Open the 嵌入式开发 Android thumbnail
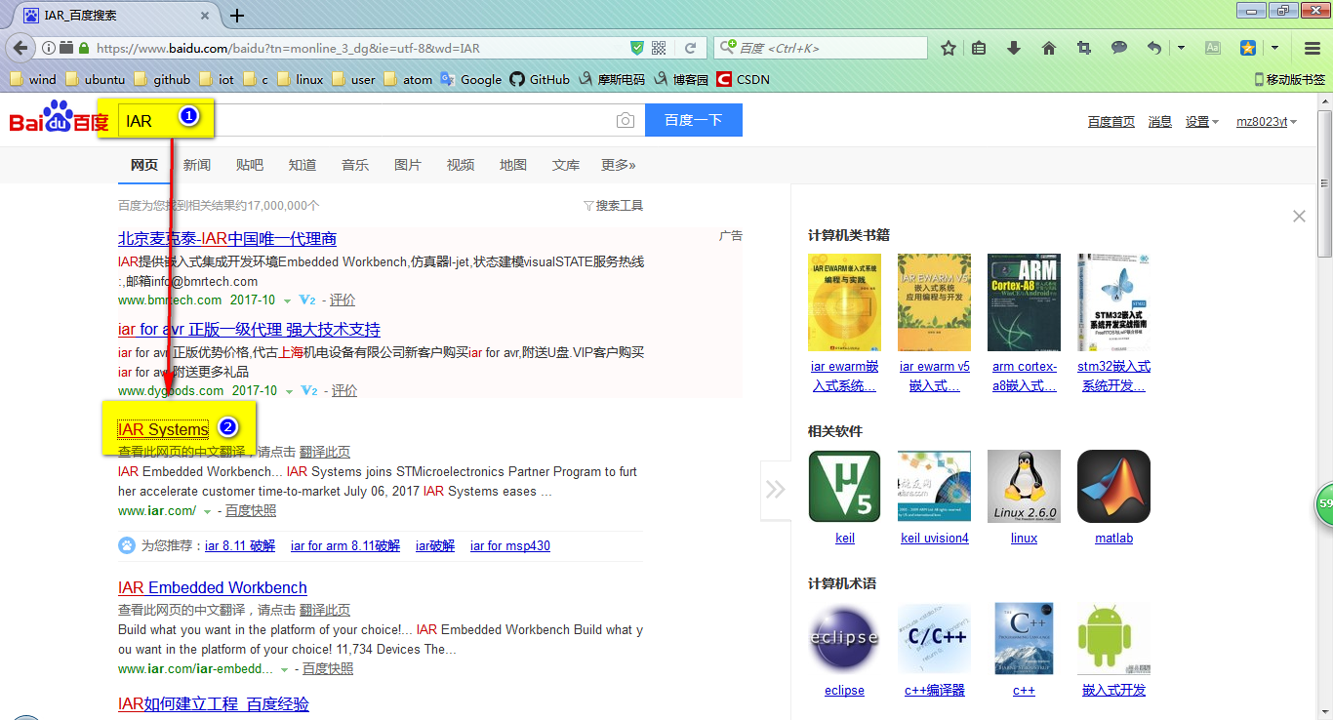 pyautogui.click(x=1113, y=638)
